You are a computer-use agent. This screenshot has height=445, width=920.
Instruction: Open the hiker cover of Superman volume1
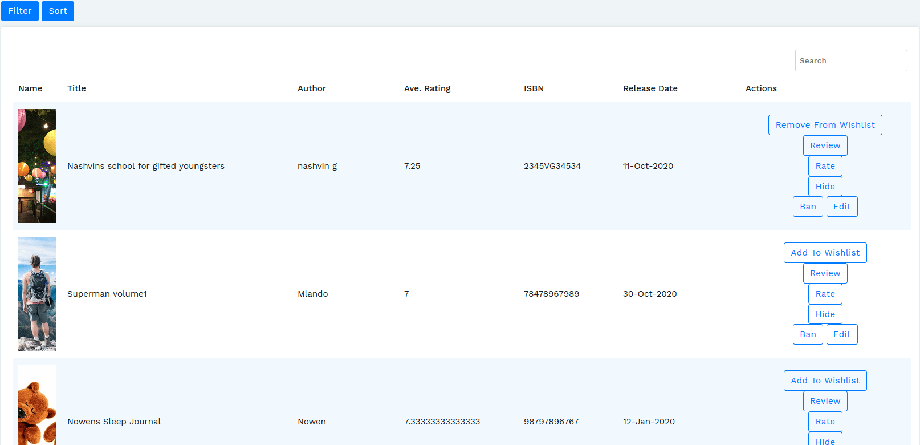pos(37,294)
